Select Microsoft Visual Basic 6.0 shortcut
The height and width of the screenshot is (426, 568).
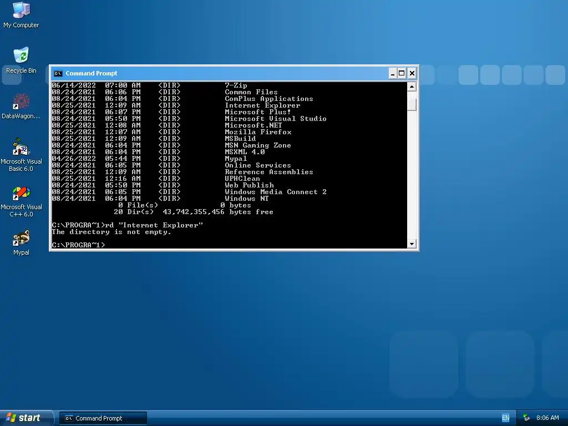(21, 155)
